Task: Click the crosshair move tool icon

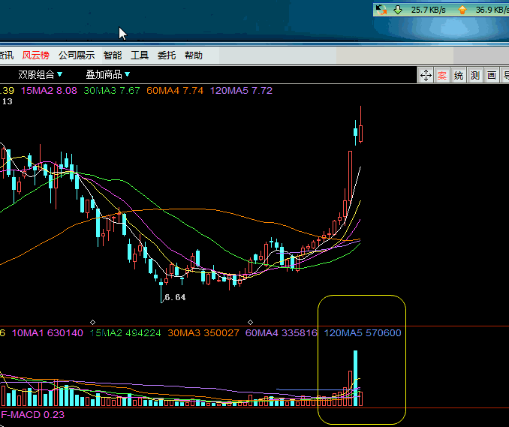Action: (x=426, y=76)
